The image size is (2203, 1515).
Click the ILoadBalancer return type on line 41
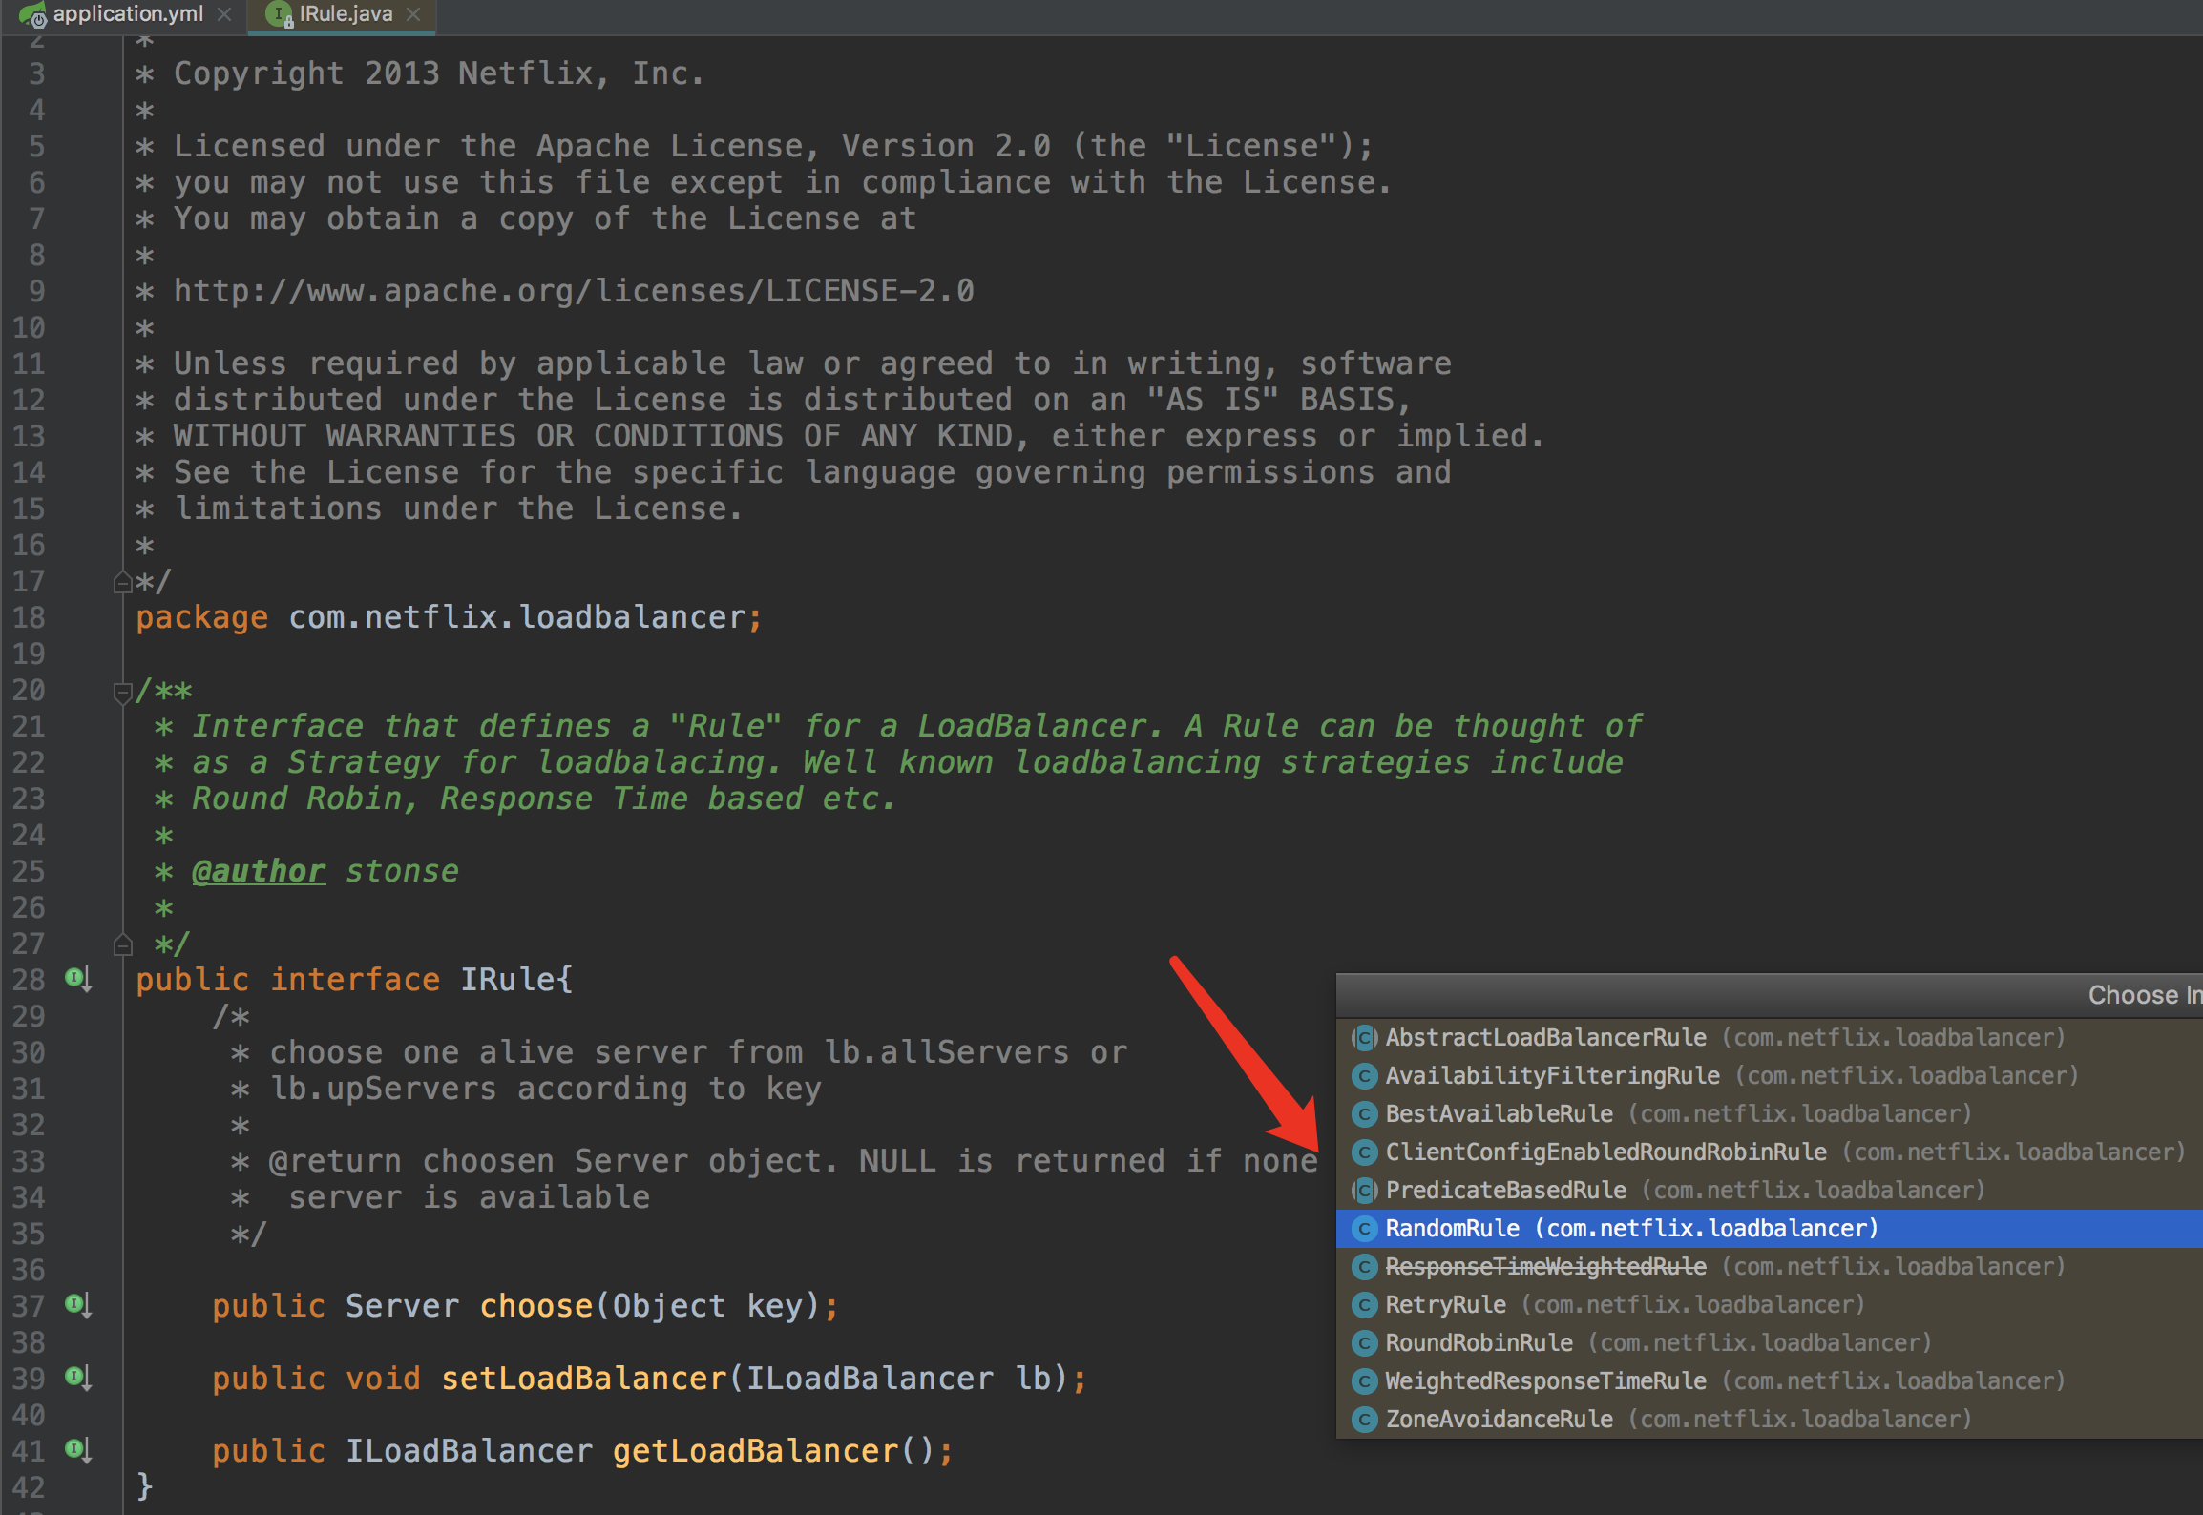[x=468, y=1451]
